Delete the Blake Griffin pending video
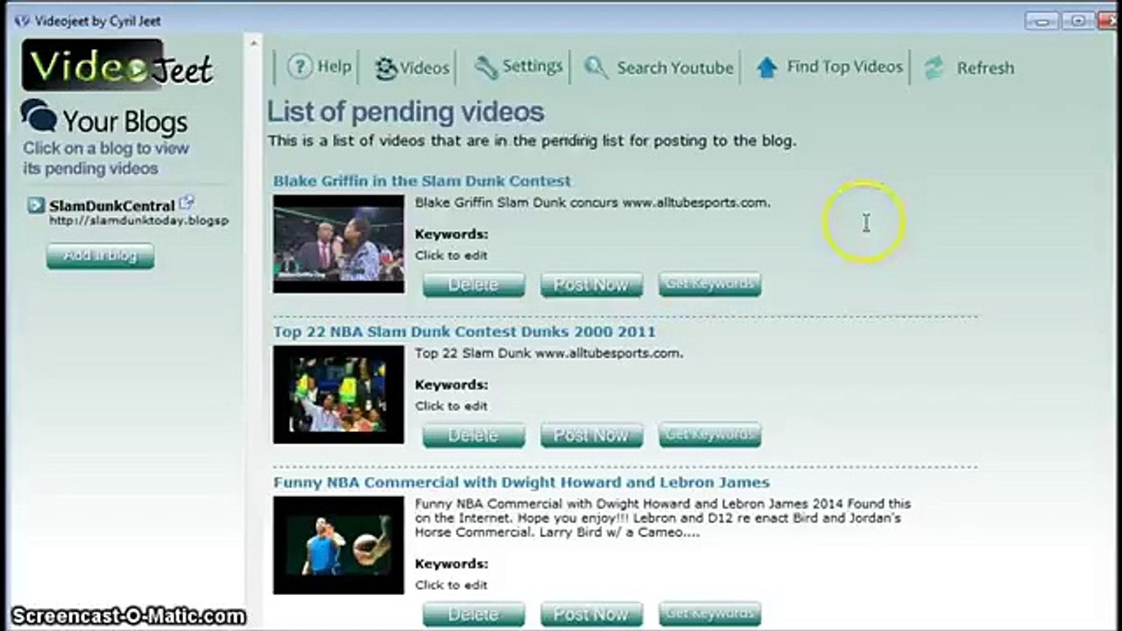 [474, 285]
